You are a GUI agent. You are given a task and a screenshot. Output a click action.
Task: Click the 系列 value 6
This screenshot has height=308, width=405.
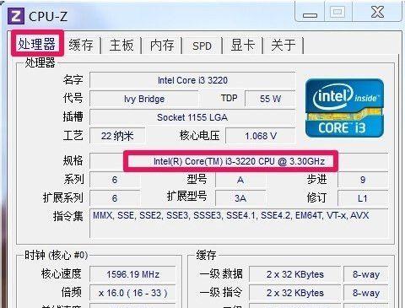115,180
